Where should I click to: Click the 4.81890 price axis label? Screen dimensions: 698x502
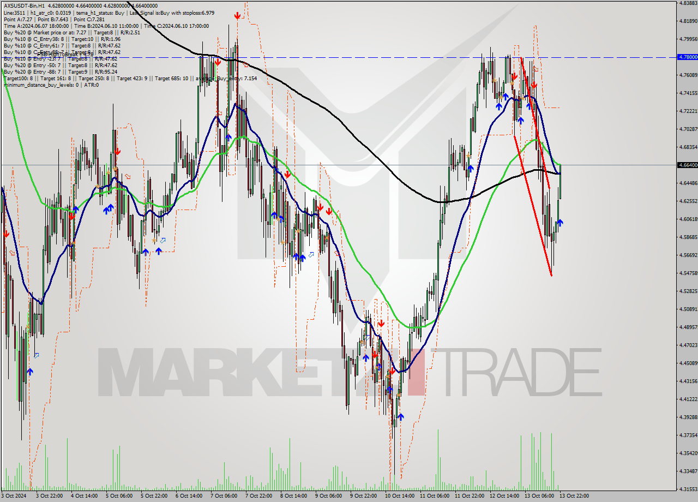click(688, 21)
